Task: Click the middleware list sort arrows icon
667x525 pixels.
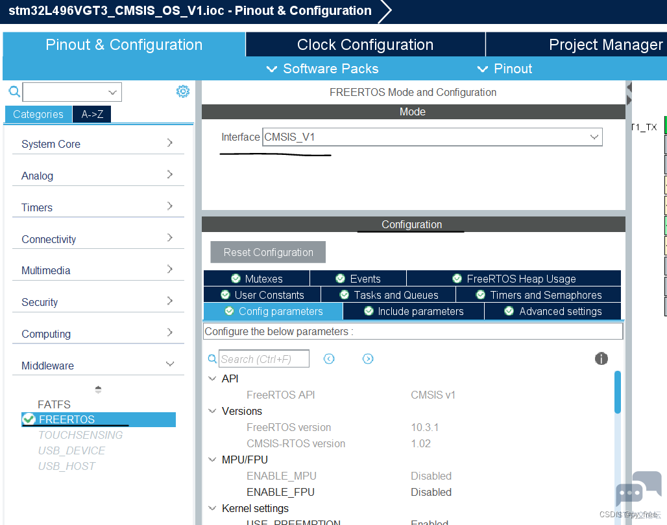Action: (x=98, y=390)
